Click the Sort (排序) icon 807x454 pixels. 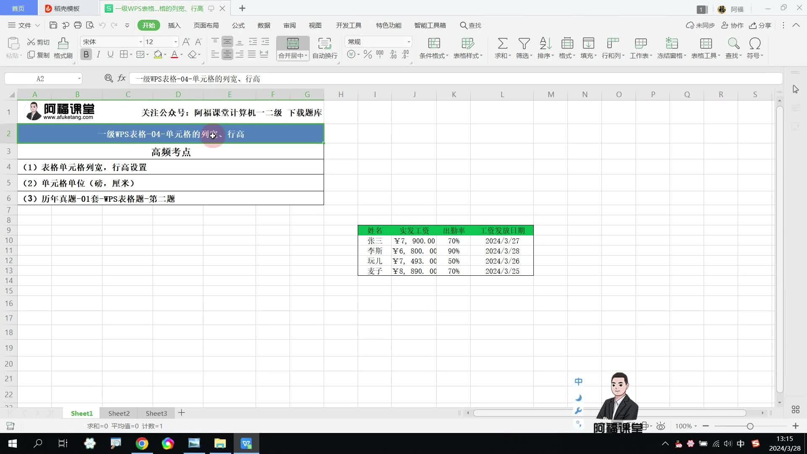[x=545, y=44]
